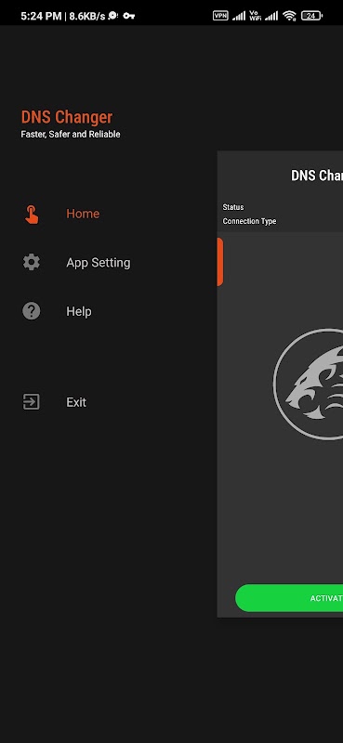Select the Exit menu entry

(x=76, y=402)
